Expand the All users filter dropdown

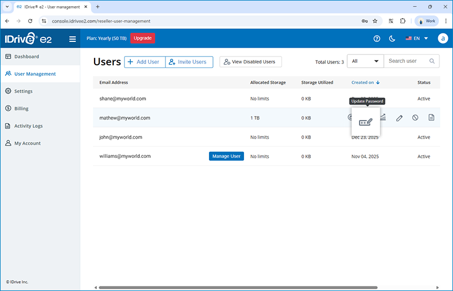tap(366, 61)
